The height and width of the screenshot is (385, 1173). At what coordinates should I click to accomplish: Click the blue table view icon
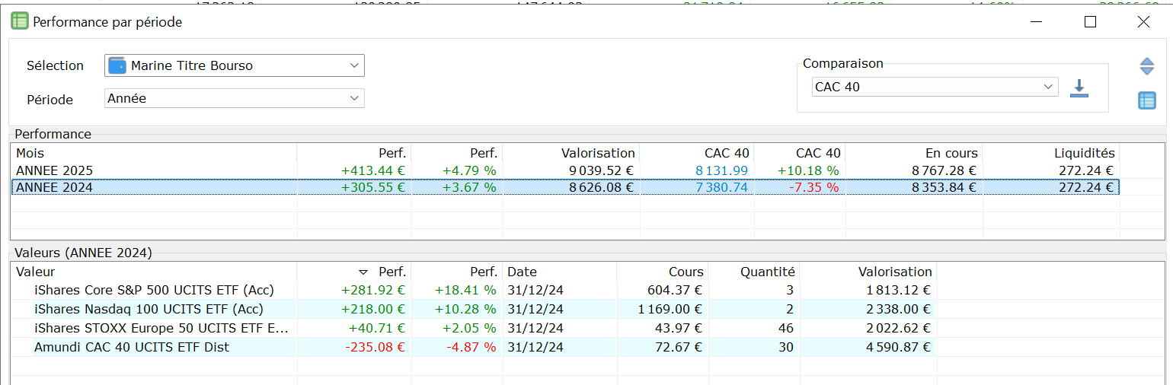click(x=1147, y=100)
